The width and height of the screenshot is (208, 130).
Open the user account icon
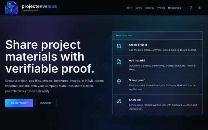coord(191,8)
